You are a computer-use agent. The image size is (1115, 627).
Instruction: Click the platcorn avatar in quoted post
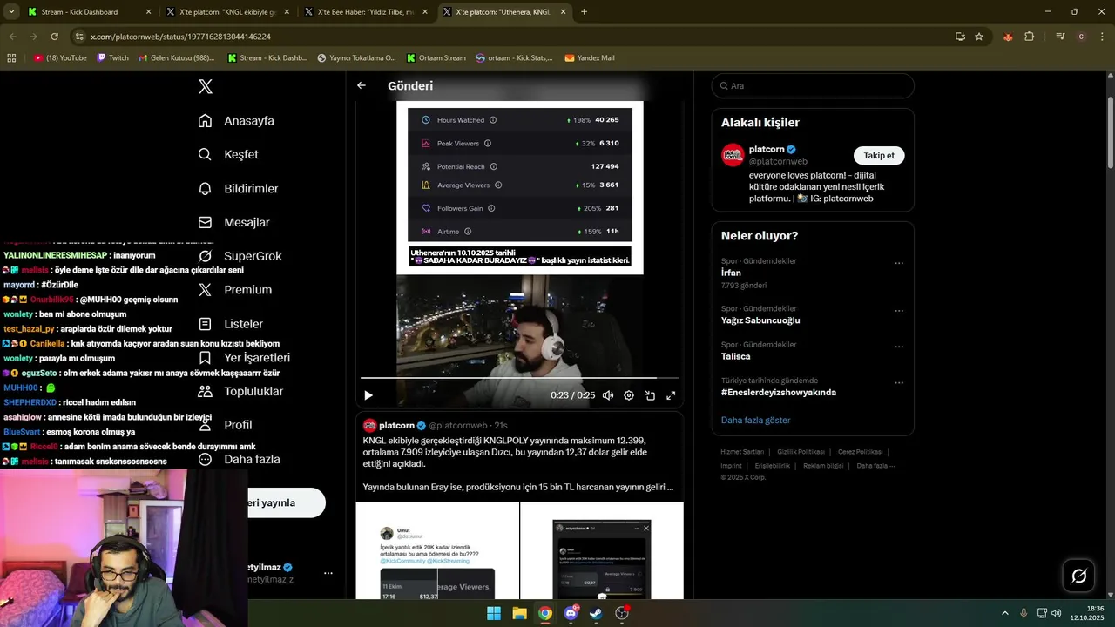click(369, 425)
